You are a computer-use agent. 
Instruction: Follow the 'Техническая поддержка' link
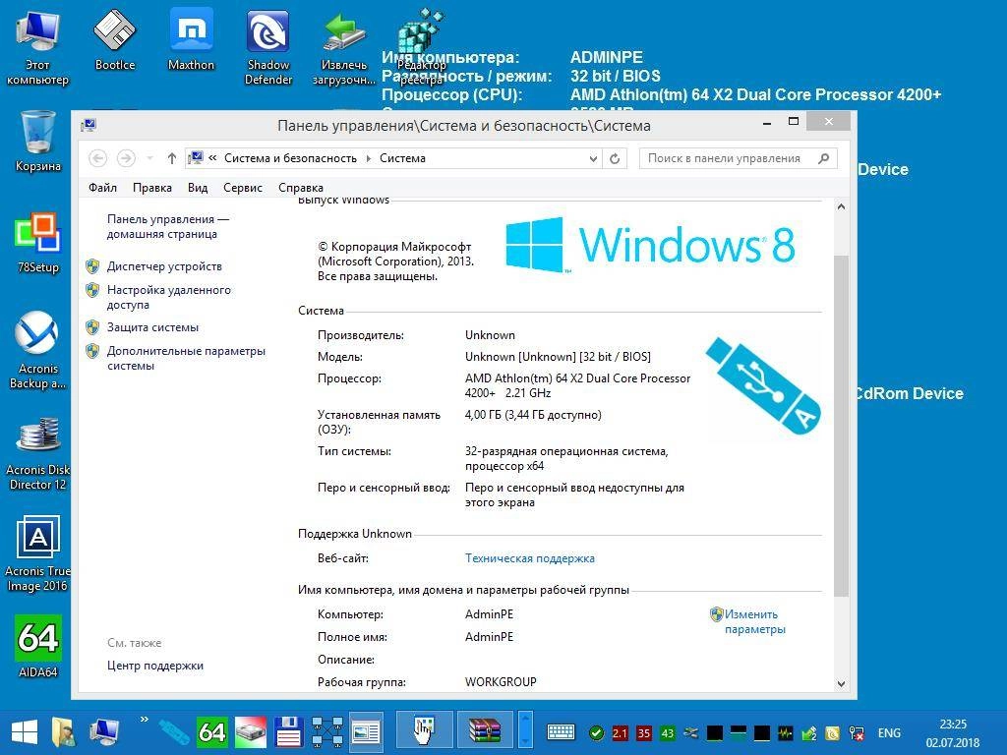click(x=530, y=558)
